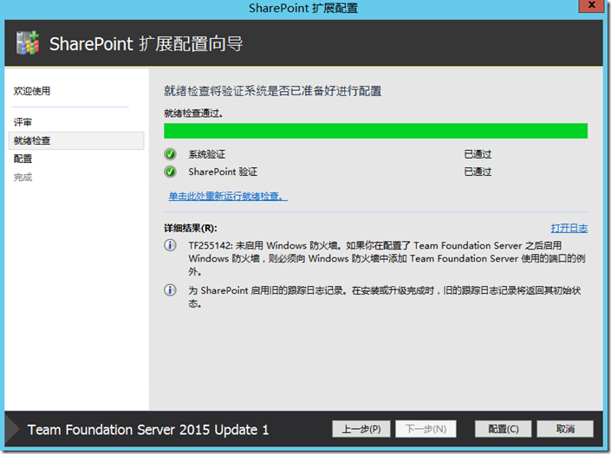Cancel the wizard with 取消 button

pos(565,429)
